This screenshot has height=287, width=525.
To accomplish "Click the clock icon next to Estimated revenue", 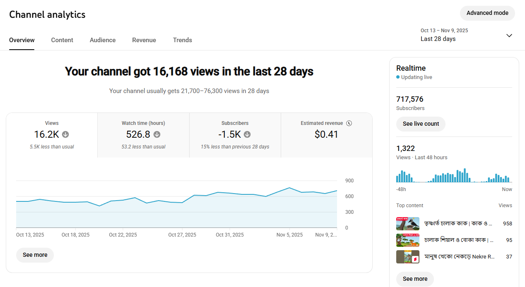I will [x=349, y=123].
